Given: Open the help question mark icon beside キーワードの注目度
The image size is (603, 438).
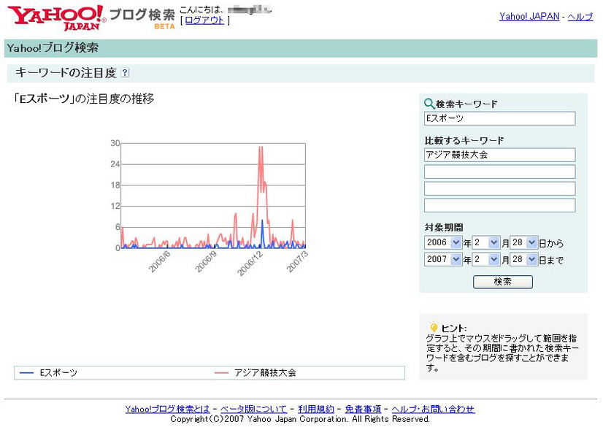Looking at the screenshot, I should 125,73.
